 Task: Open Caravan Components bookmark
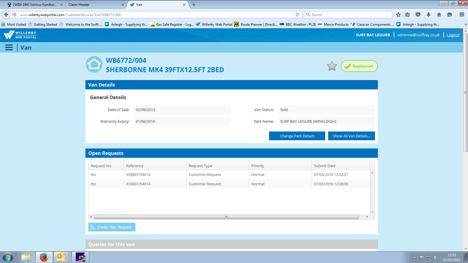pos(372,25)
